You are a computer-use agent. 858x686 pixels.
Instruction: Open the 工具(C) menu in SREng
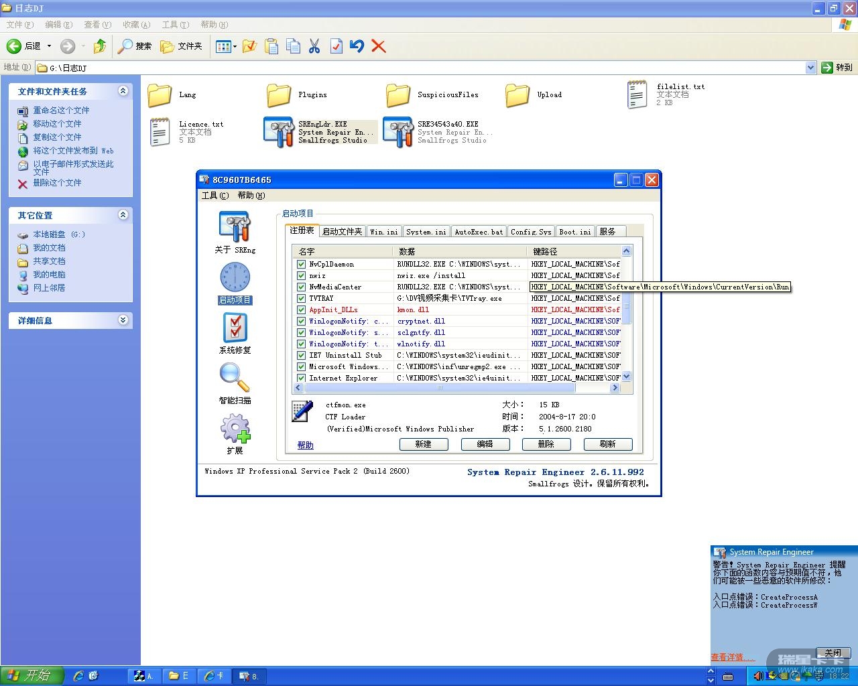(x=214, y=196)
